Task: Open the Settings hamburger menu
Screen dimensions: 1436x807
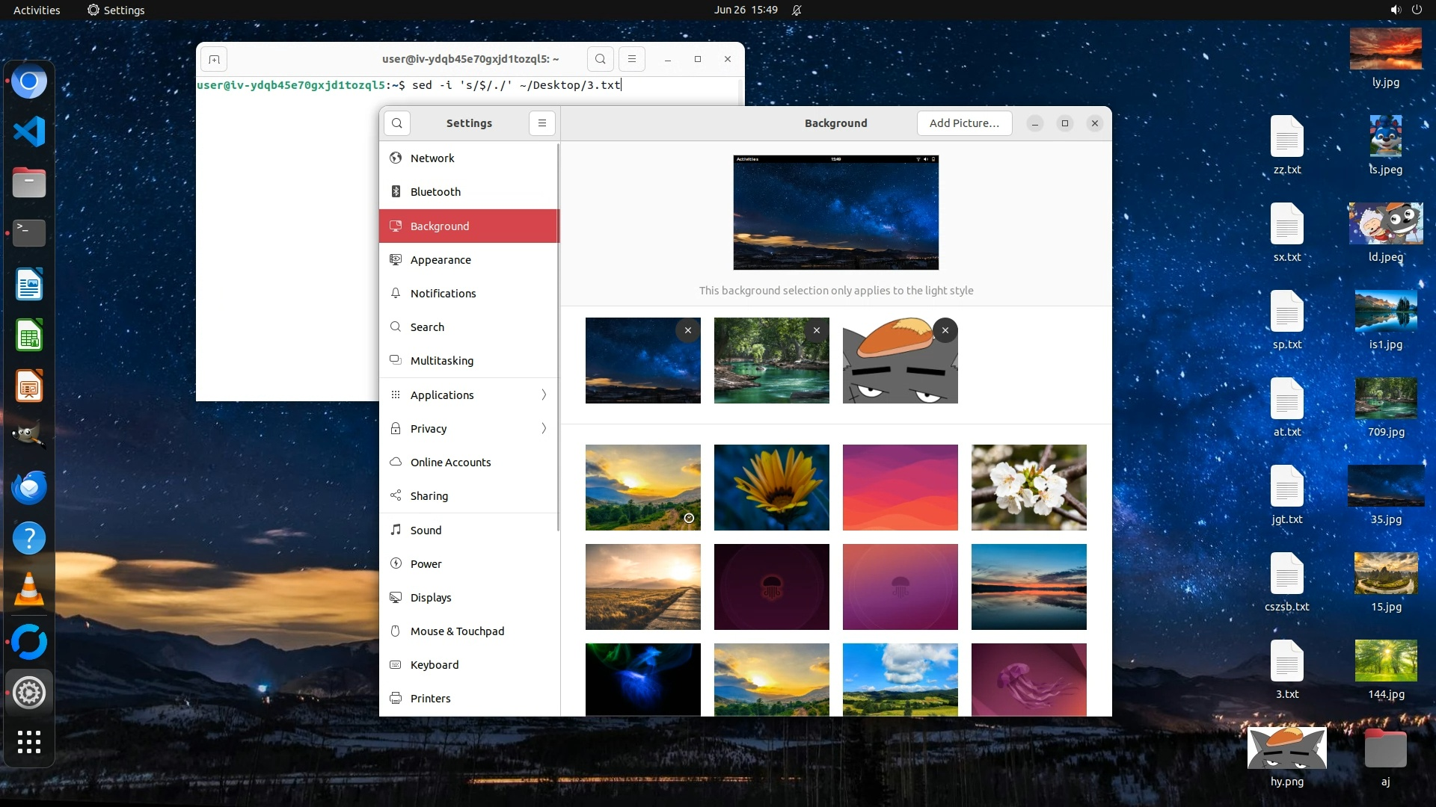Action: 542,123
